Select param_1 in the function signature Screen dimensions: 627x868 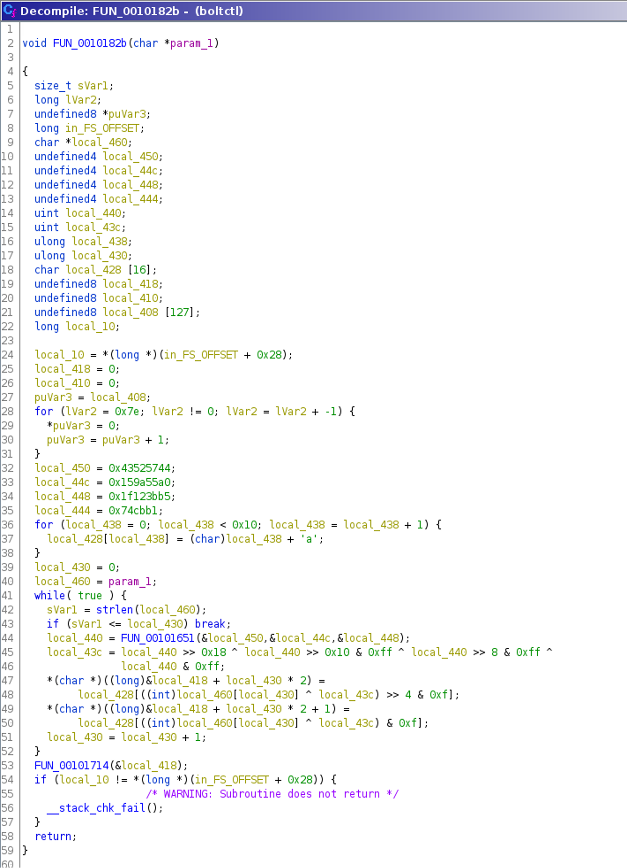[x=192, y=43]
